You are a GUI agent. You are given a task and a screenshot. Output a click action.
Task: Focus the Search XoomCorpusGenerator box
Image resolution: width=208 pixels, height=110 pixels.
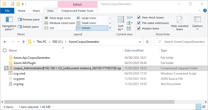[179, 42]
